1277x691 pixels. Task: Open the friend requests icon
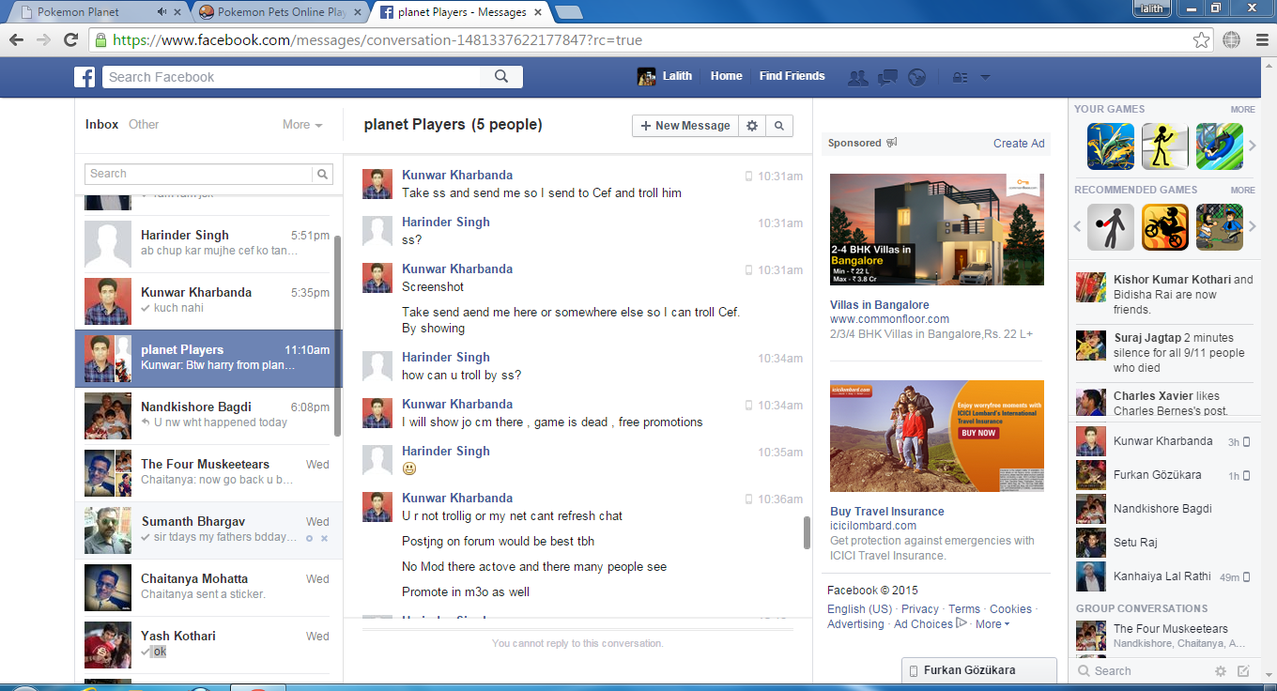(857, 77)
